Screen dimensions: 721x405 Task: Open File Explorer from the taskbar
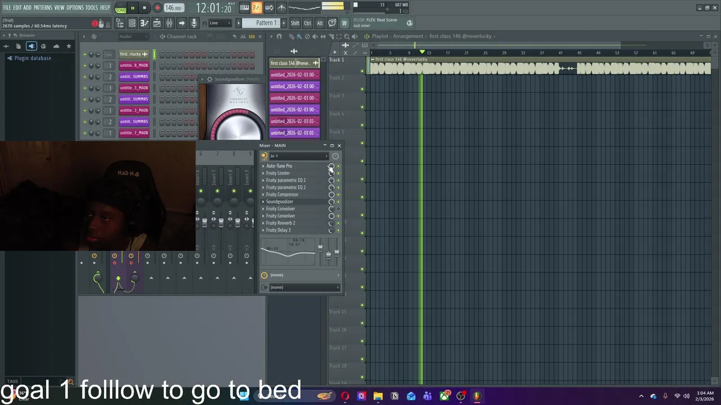[x=378, y=396]
